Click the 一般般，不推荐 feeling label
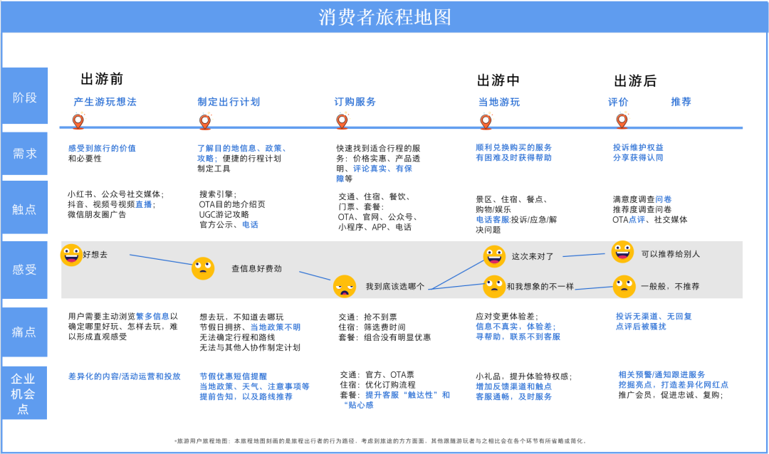This screenshot has height=454, width=769. tap(671, 286)
